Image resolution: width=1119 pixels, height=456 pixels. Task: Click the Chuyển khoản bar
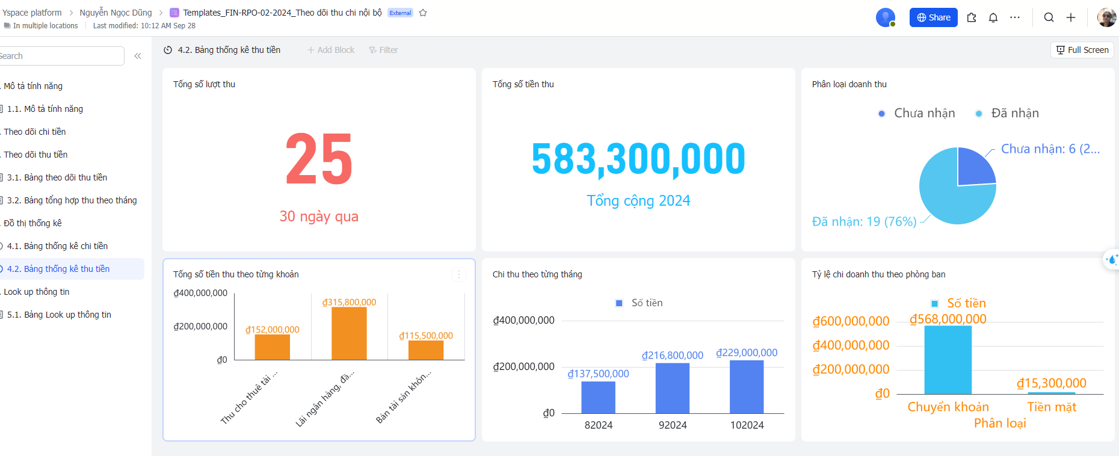[948, 360]
